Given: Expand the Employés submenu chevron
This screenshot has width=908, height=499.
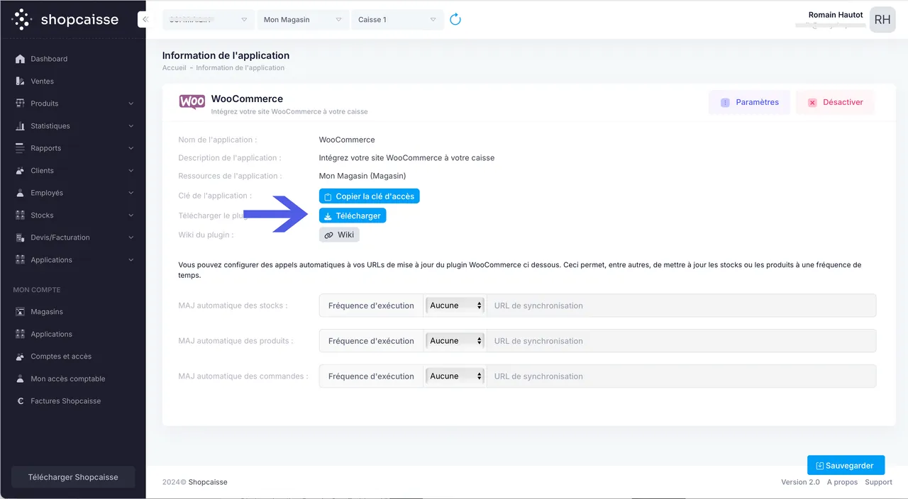Looking at the screenshot, I should tap(131, 193).
